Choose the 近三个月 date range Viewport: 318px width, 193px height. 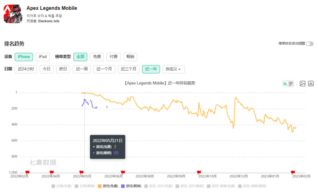pos(129,69)
